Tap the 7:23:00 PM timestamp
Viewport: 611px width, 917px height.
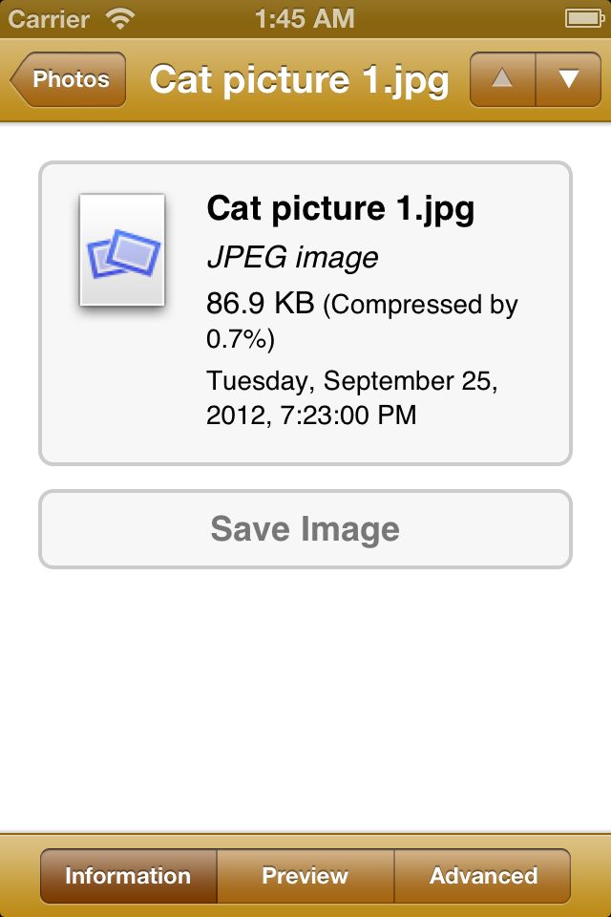click(x=348, y=416)
